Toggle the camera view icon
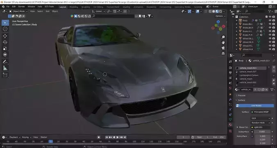The width and height of the screenshot is (277, 148). (x=223, y=48)
